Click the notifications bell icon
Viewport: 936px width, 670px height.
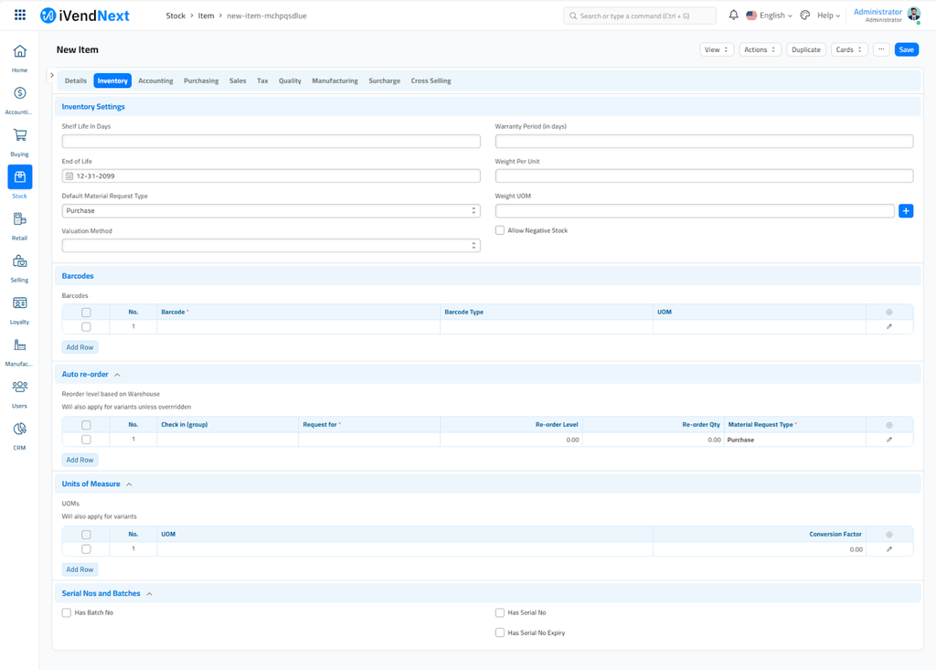click(733, 16)
